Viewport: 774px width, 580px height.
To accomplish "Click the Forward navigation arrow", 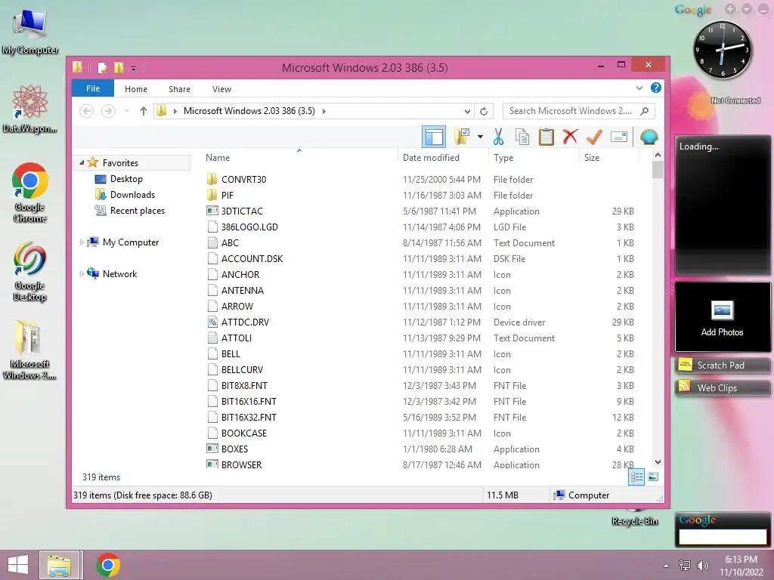I will coord(108,111).
